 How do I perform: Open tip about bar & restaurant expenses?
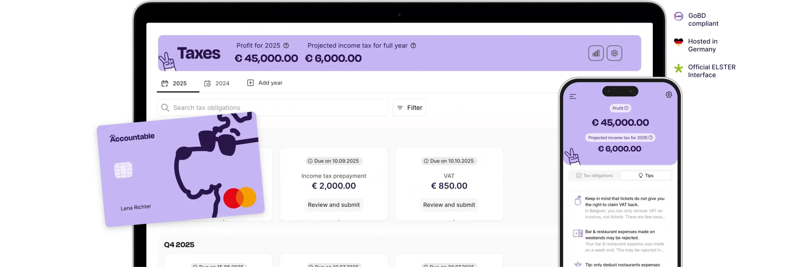tap(620, 241)
